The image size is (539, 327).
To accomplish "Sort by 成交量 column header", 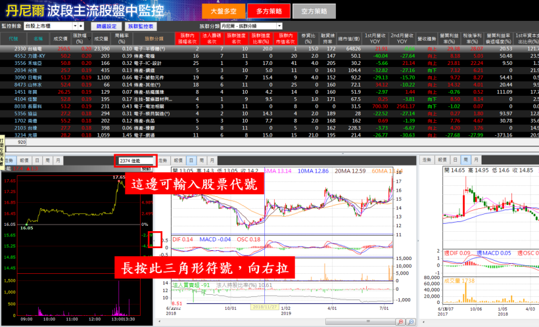I will coord(101,39).
